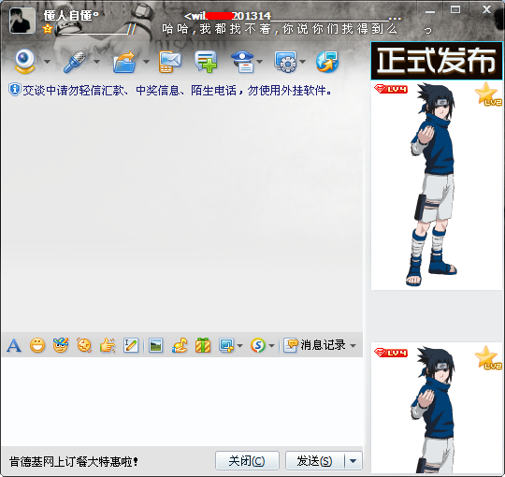Click the wil...201314 account text

(227, 16)
